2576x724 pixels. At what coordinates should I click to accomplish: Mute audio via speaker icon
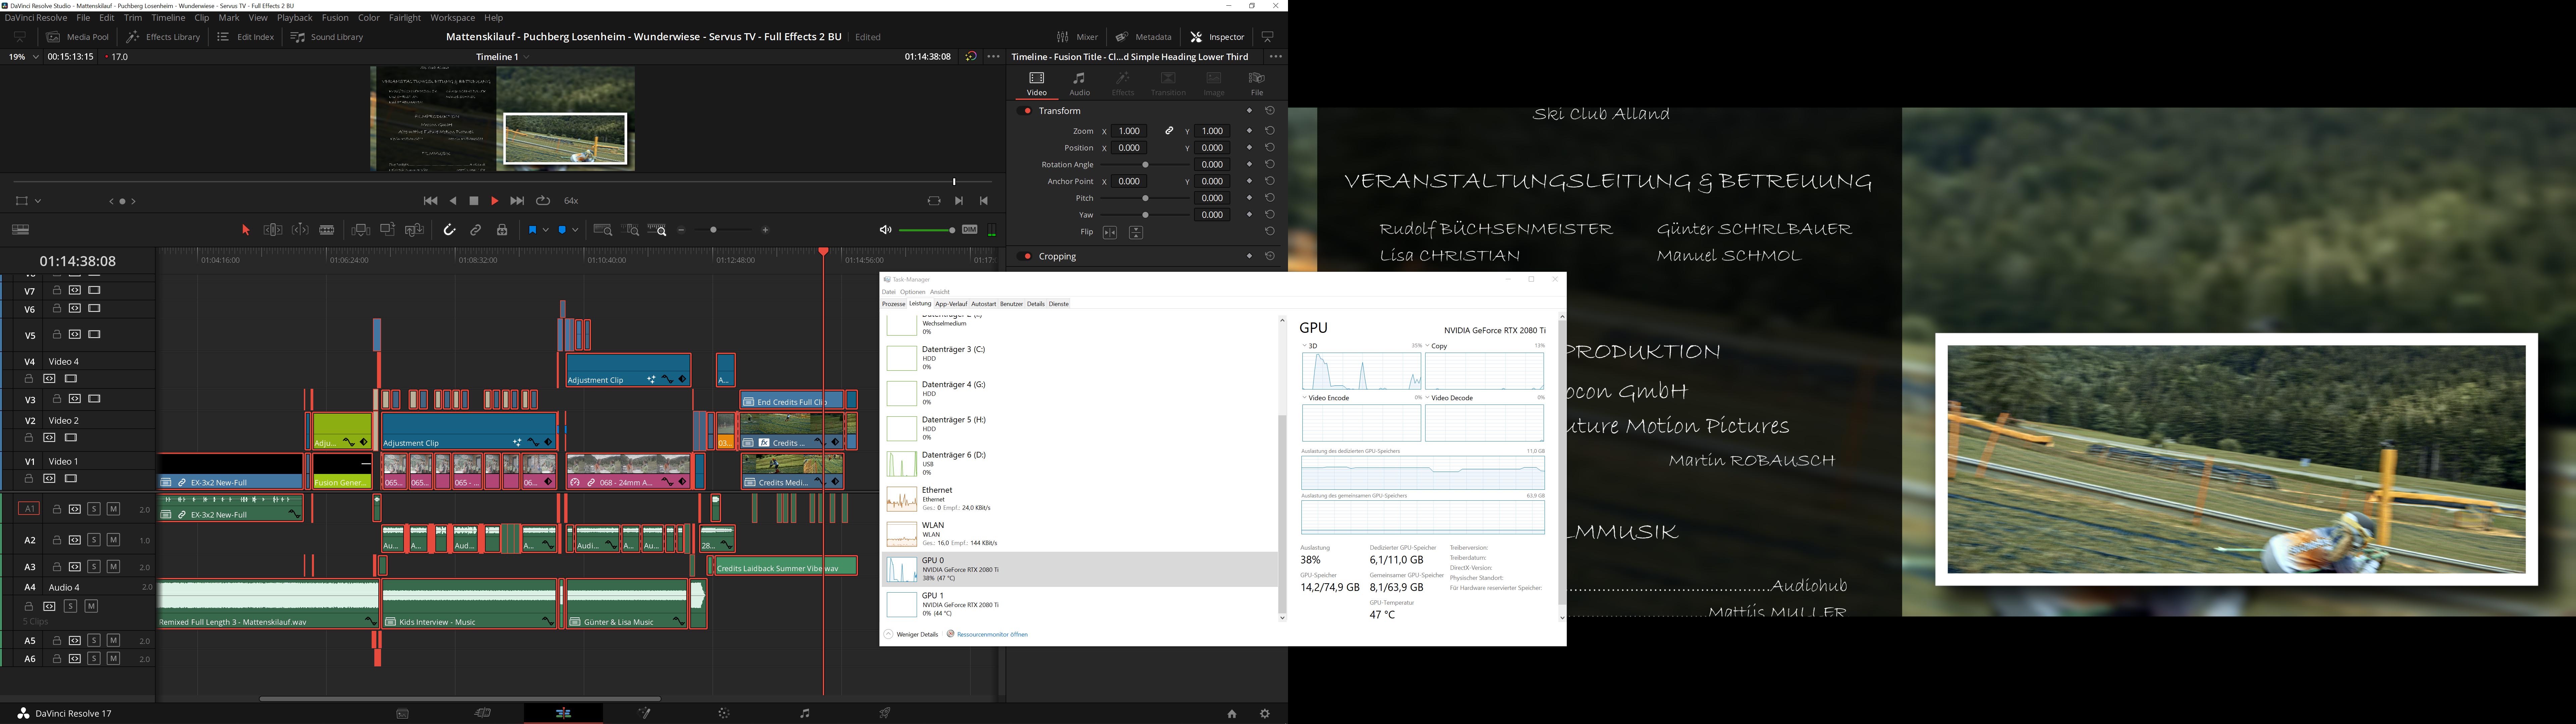(885, 230)
